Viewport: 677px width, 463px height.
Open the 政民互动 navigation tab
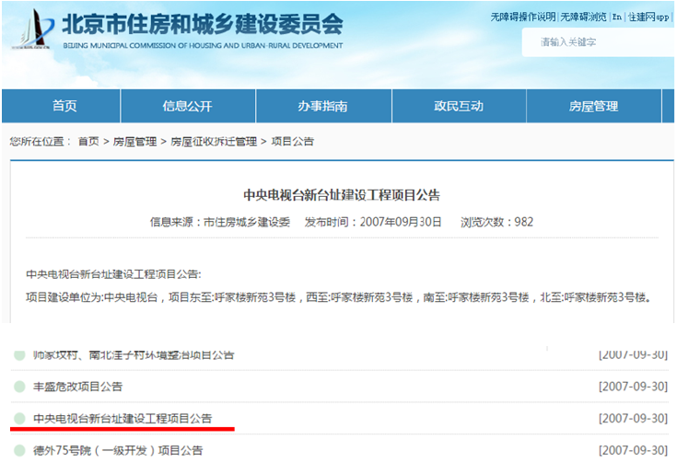point(459,106)
